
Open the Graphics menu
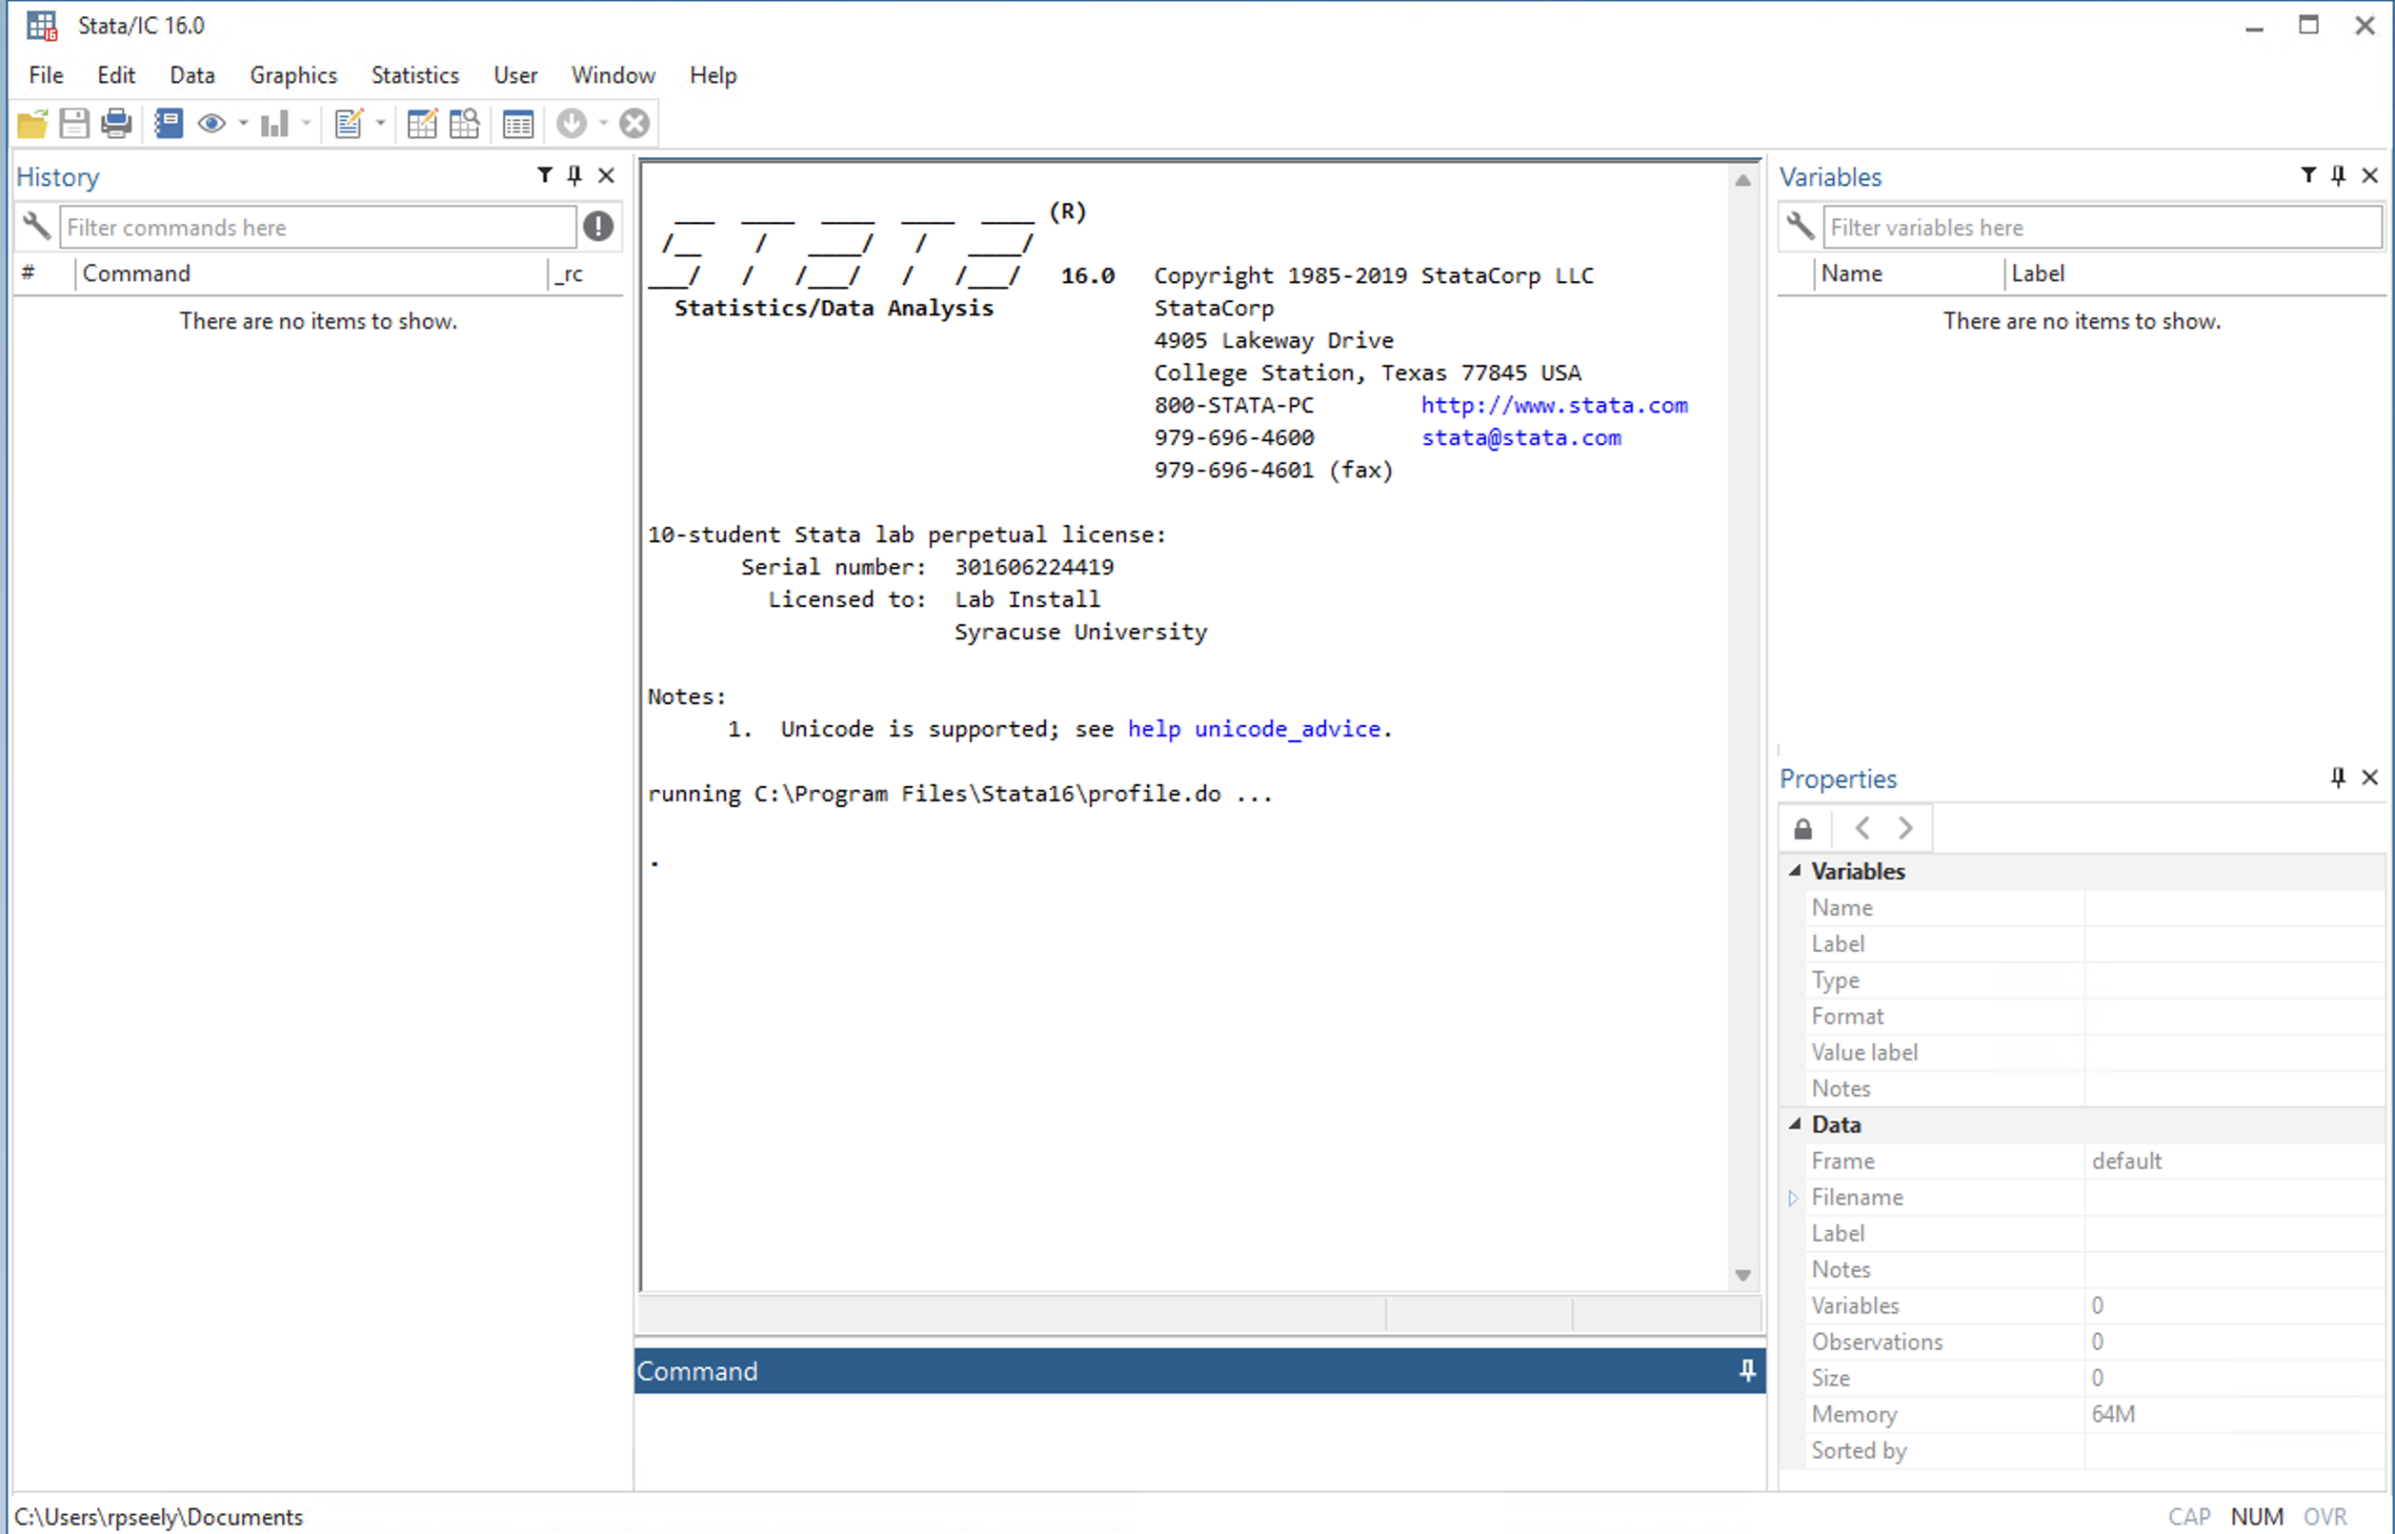(x=293, y=75)
